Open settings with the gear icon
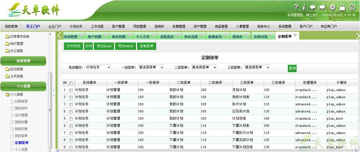The image size is (360, 152). [332, 7]
